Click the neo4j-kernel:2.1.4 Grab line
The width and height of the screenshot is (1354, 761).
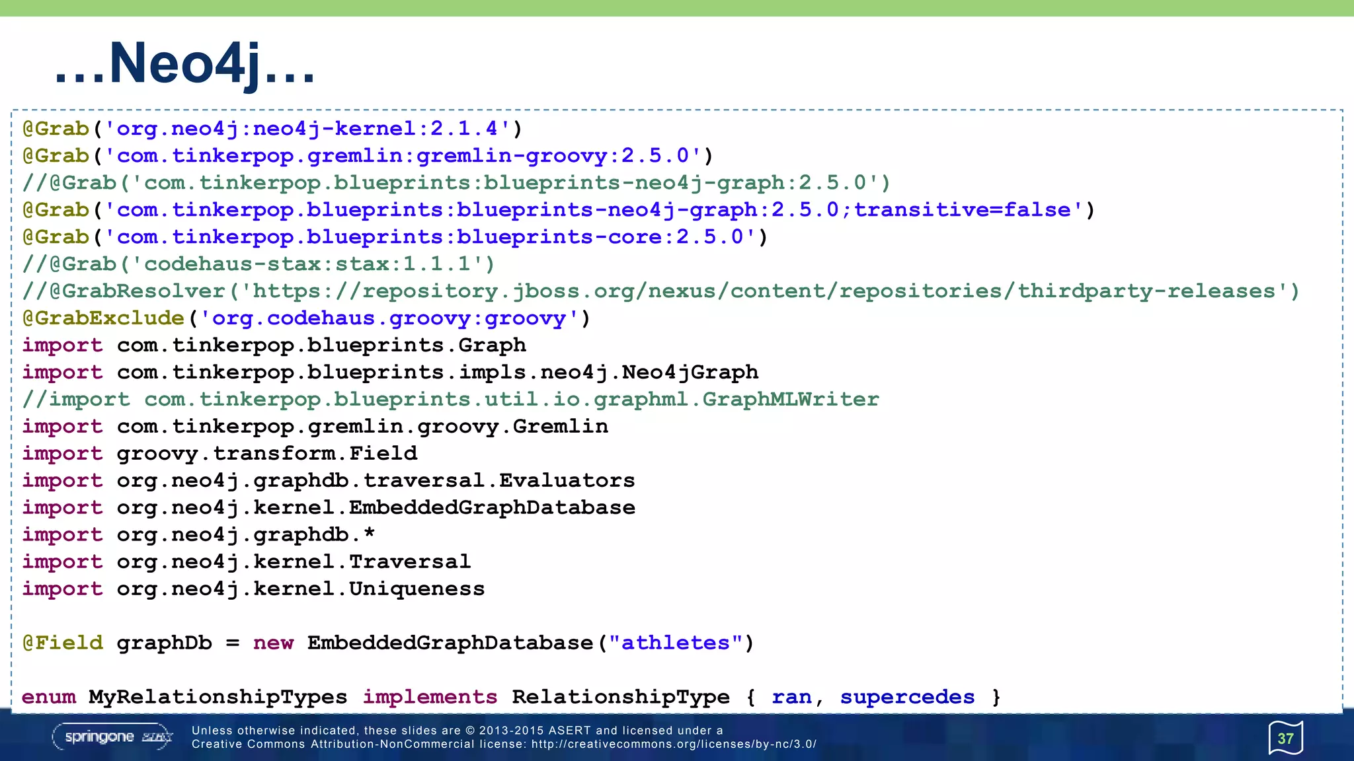click(x=272, y=129)
